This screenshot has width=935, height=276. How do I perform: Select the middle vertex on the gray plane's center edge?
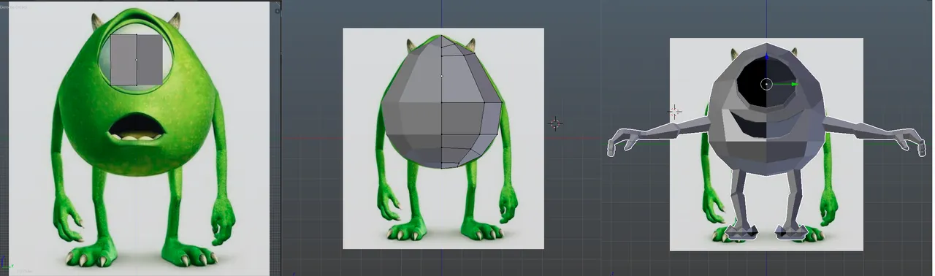(x=137, y=60)
